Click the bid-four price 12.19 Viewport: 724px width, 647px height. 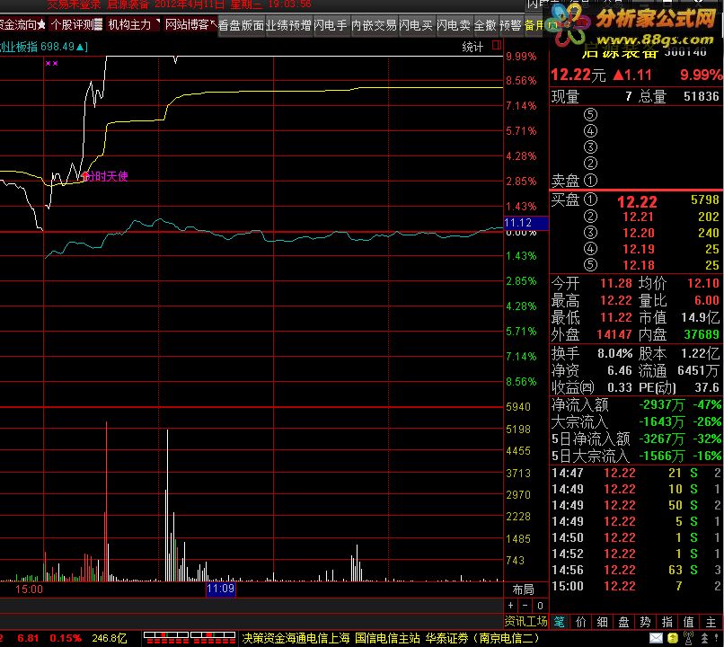click(x=639, y=249)
